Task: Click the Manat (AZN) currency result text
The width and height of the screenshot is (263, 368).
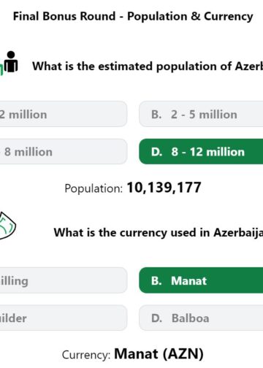Action: tap(159, 354)
